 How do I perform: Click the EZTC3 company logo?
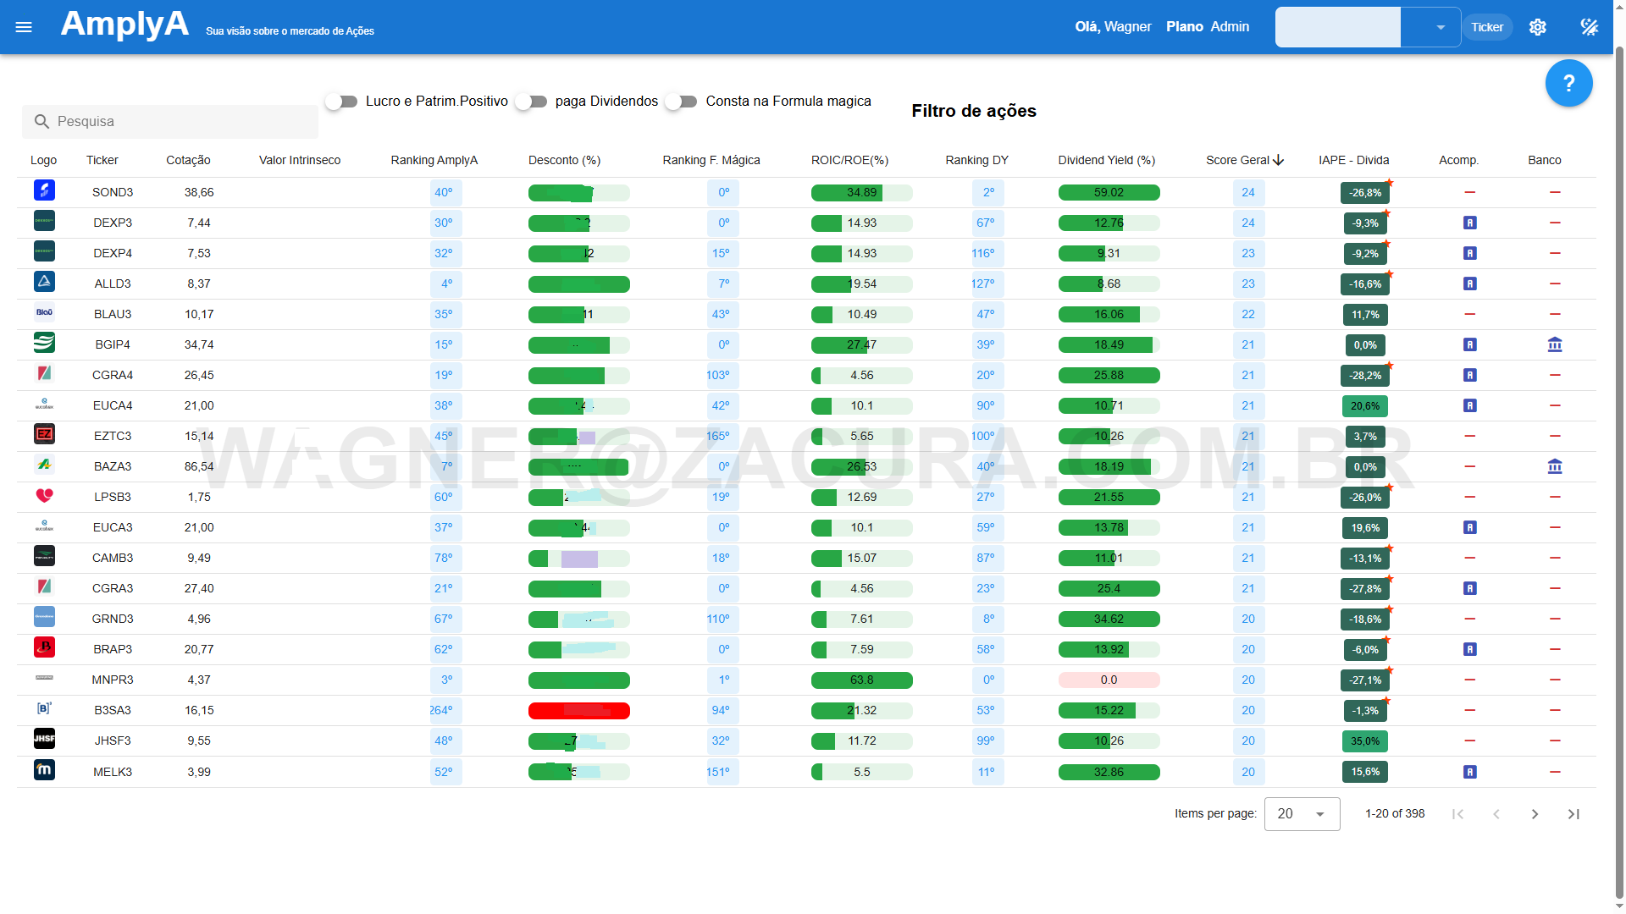44,434
